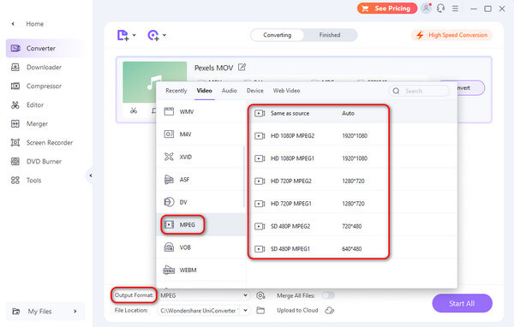Viewport: 514px width, 327px height.
Task: Click the partially hidden Convert button
Action: click(x=471, y=88)
